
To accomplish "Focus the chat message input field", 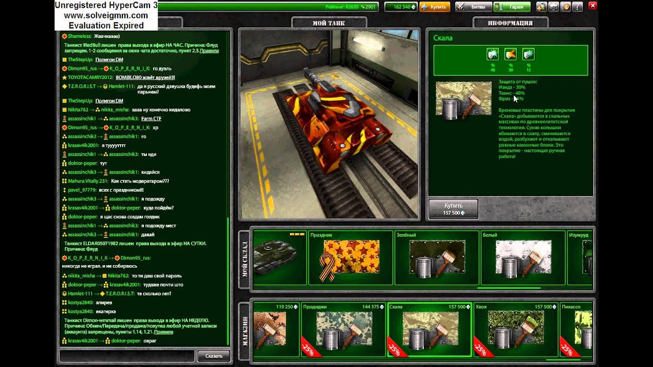I will pyautogui.click(x=128, y=356).
